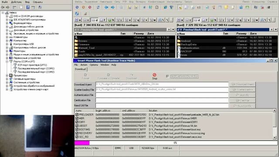This screenshot has width=279, height=157.
Task: Click the Firmware Upgrade icon in Flash Tool
Action: [x=109, y=75]
